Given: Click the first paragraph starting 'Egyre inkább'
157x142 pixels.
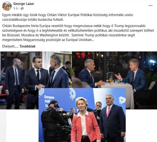Looking at the screenshot, I should [x=68, y=17].
